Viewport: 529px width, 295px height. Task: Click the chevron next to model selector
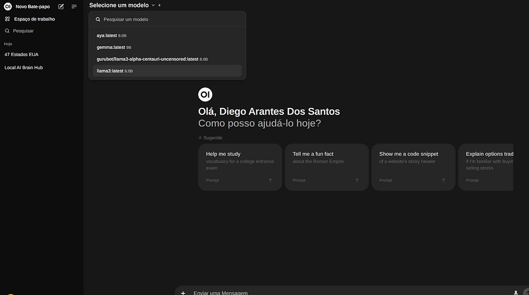[153, 5]
